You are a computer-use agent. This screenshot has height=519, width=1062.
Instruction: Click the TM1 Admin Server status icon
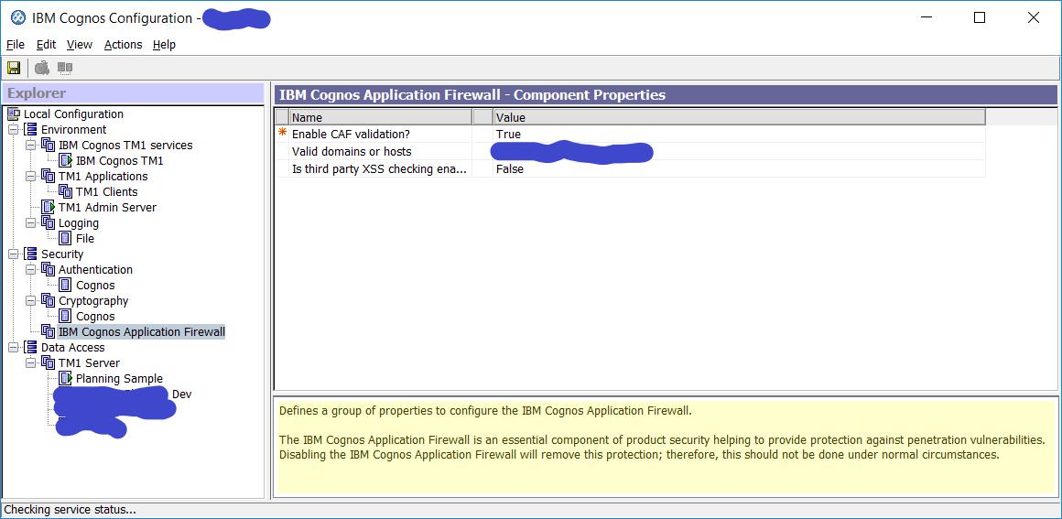49,208
